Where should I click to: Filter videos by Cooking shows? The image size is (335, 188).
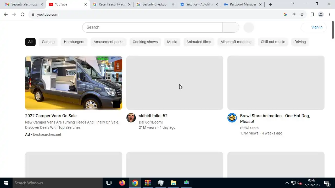tap(145, 42)
